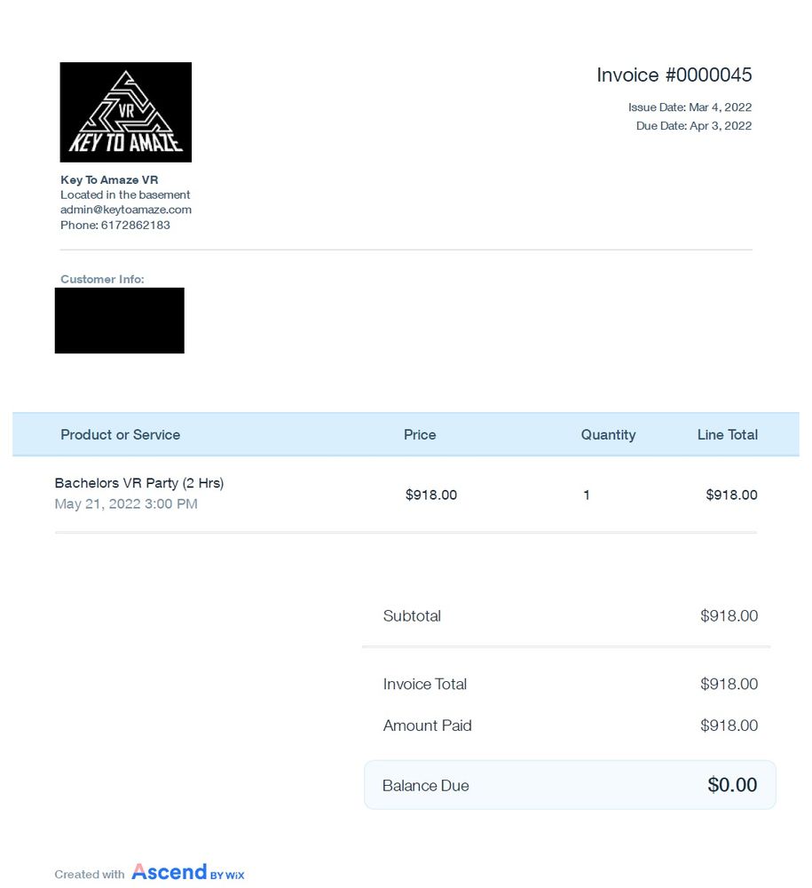Click the Subtotal amount $918.00

[729, 615]
